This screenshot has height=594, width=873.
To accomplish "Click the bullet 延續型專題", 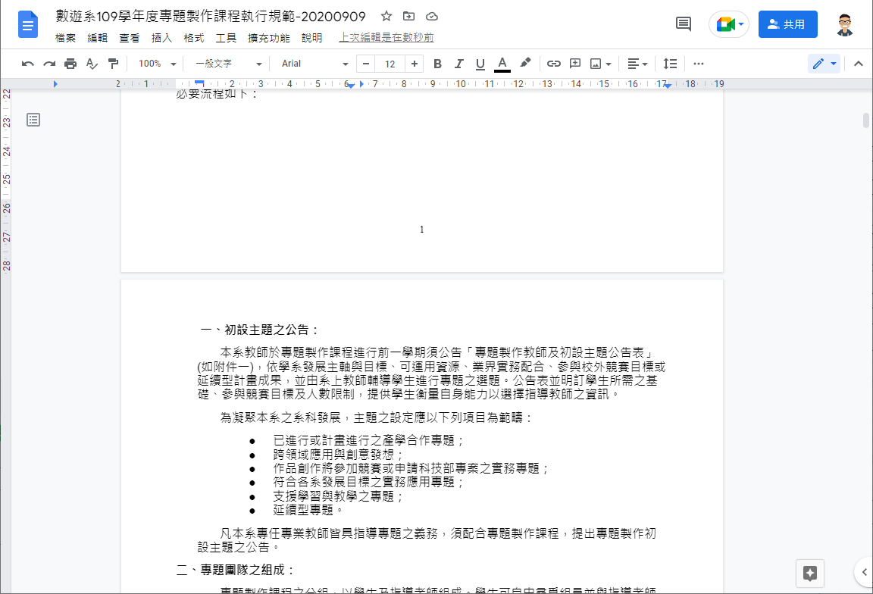I will 309,510.
